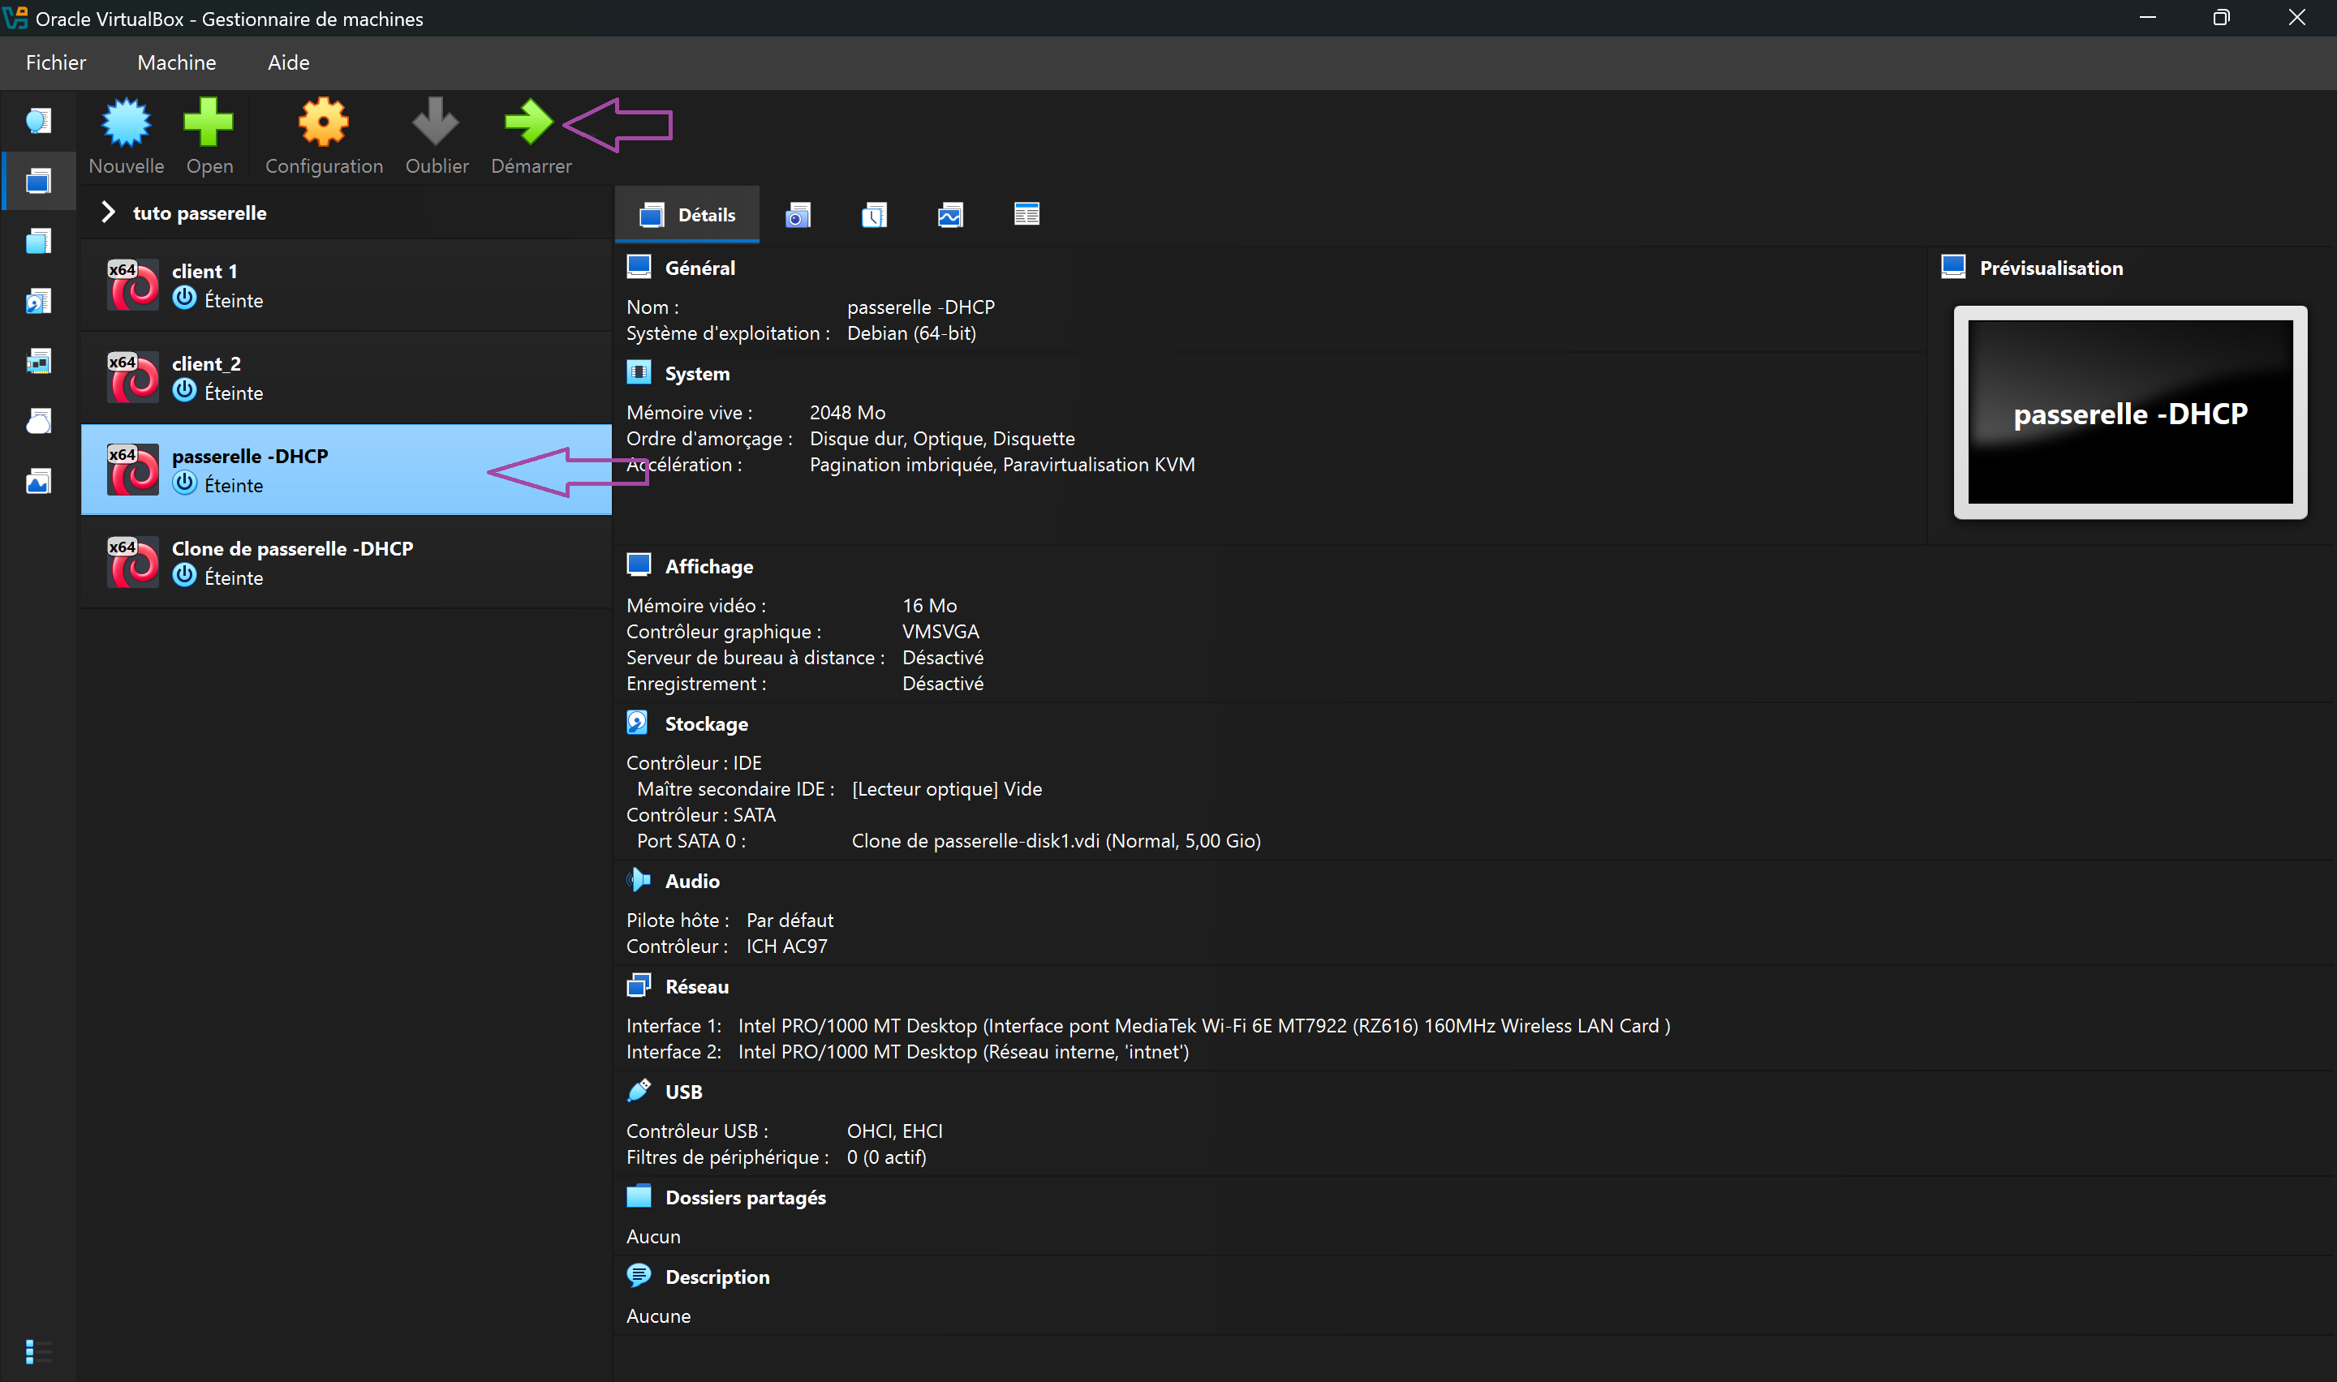Viewport: 2337px width, 1382px height.
Task: Click the green Open plus icon
Action: click(x=209, y=123)
